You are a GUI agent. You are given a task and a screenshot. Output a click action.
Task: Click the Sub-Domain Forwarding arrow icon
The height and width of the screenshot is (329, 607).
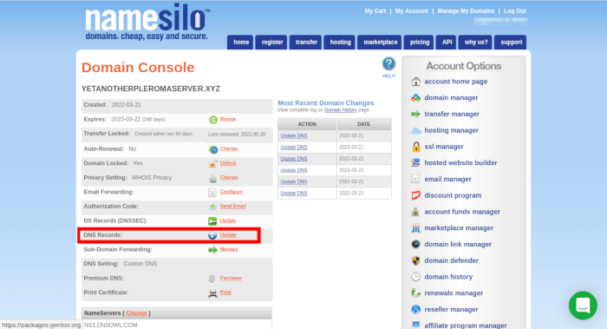[x=213, y=250]
